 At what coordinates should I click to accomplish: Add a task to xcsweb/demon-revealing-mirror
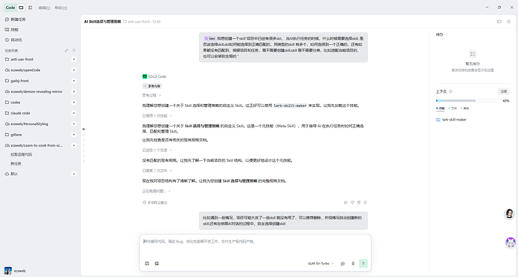pyautogui.click(x=74, y=91)
